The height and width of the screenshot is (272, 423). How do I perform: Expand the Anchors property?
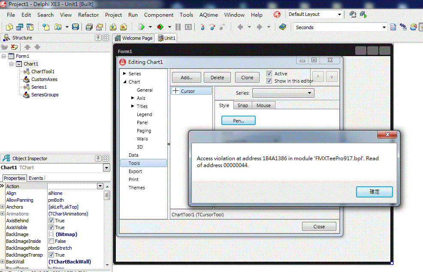[3, 207]
